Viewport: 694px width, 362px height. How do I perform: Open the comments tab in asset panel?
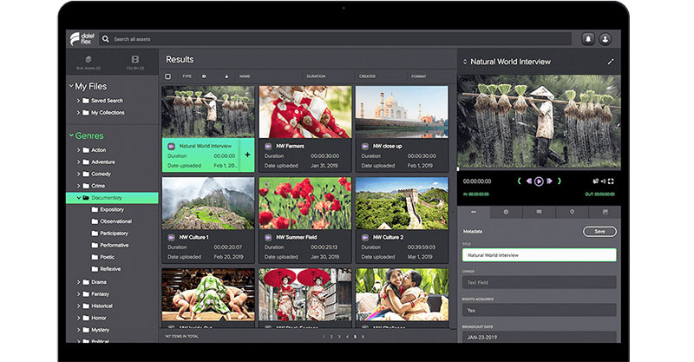[539, 212]
